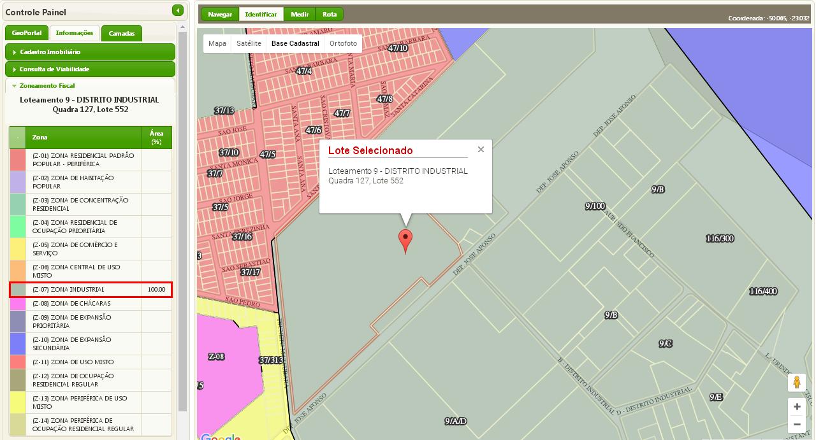Click the Z-01 zone color swatch
The image size is (816, 440).
(18, 160)
